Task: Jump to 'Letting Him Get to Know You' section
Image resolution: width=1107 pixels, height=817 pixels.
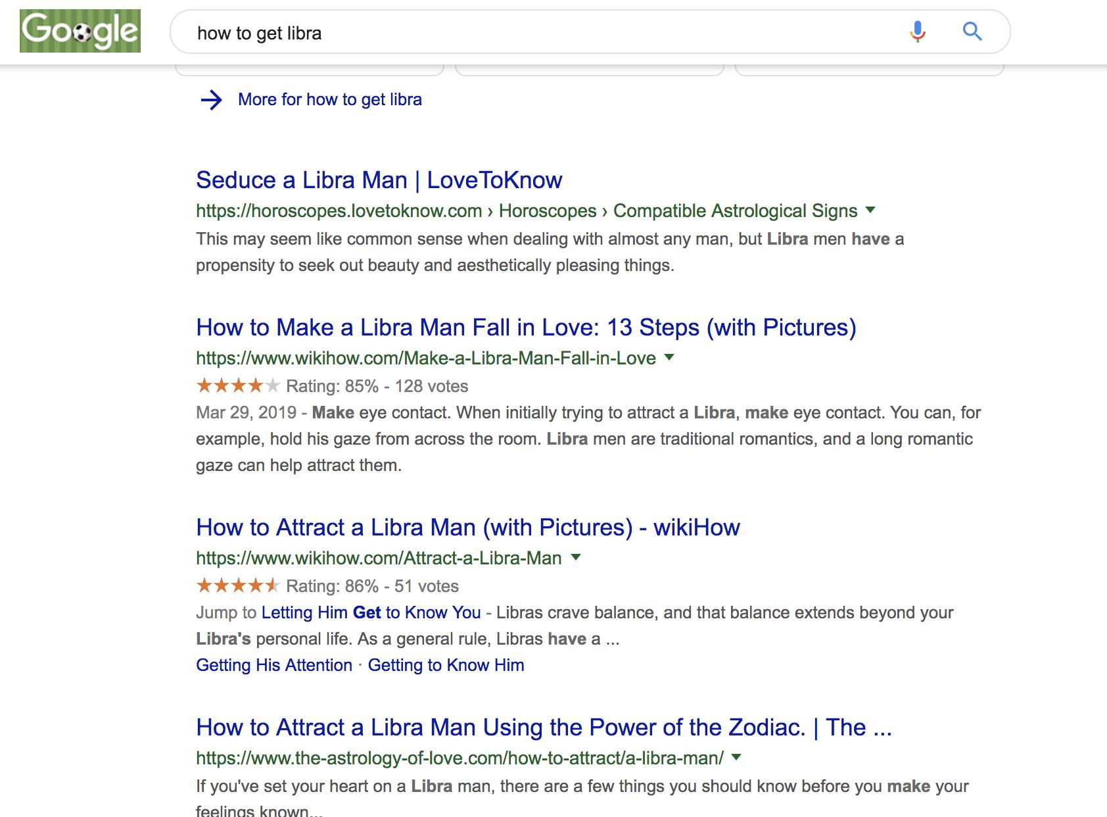Action: pyautogui.click(x=371, y=612)
